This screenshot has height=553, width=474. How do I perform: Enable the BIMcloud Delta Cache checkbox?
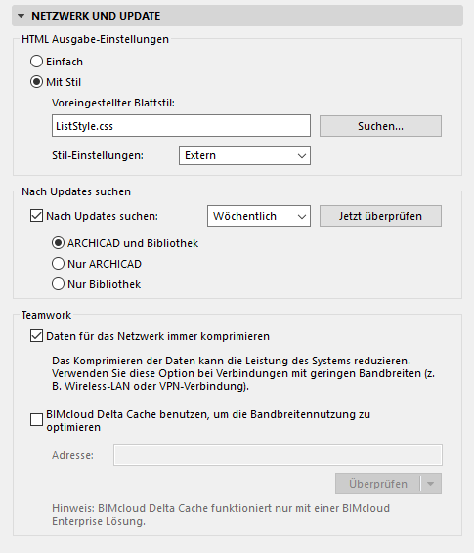click(x=37, y=420)
